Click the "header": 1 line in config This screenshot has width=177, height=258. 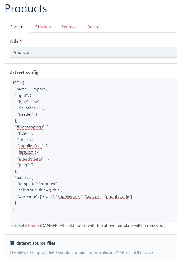click(x=27, y=114)
